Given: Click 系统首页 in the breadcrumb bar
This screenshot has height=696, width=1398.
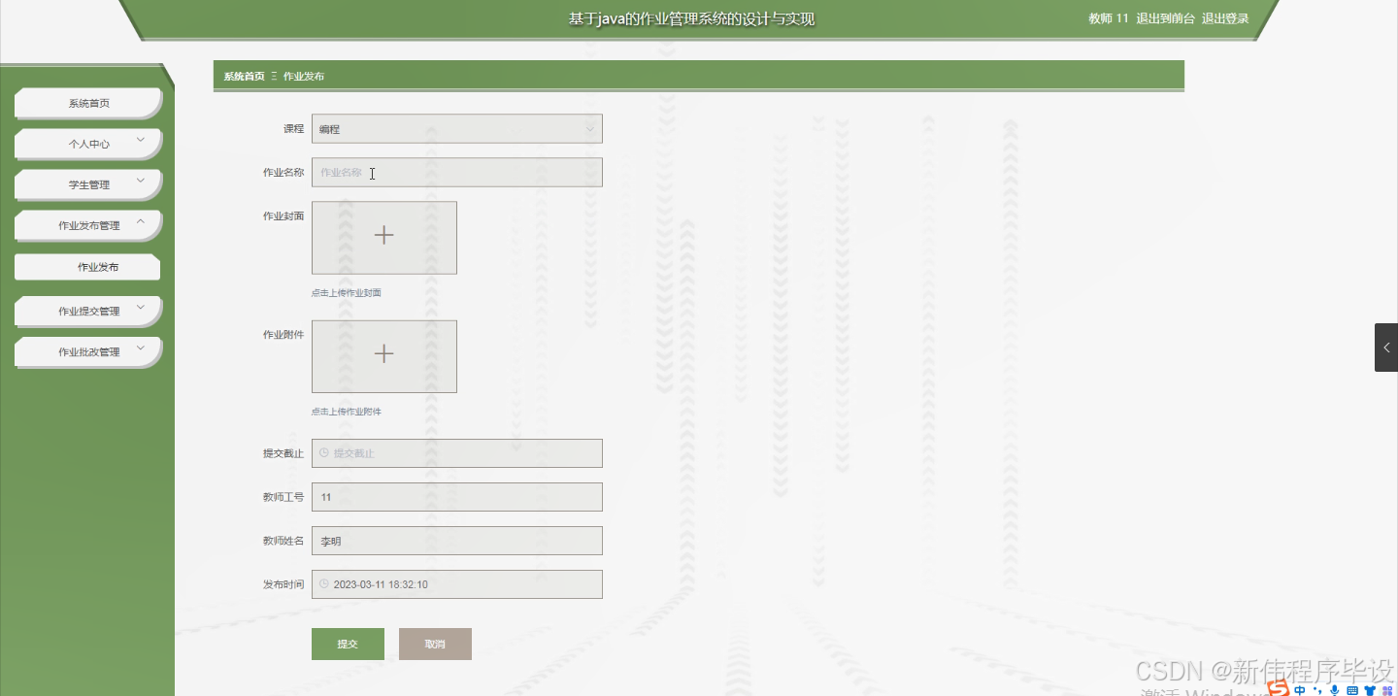Looking at the screenshot, I should pyautogui.click(x=244, y=76).
